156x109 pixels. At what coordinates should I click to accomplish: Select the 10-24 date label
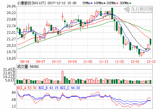[x=72, y=62]
